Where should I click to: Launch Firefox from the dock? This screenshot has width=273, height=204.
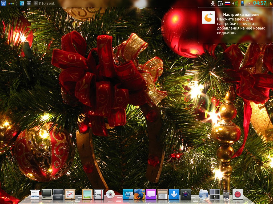point(139,194)
